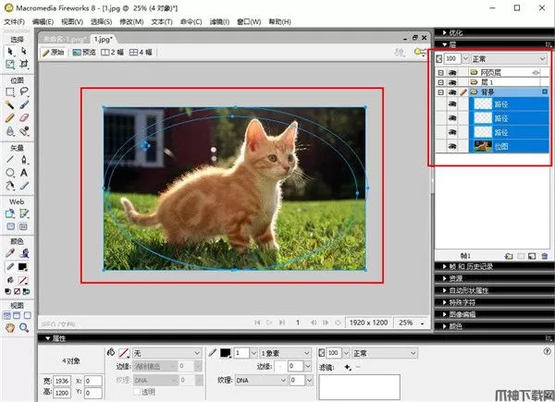This screenshot has width=555, height=402.
Task: Activate the Hand tool
Action: (11, 326)
